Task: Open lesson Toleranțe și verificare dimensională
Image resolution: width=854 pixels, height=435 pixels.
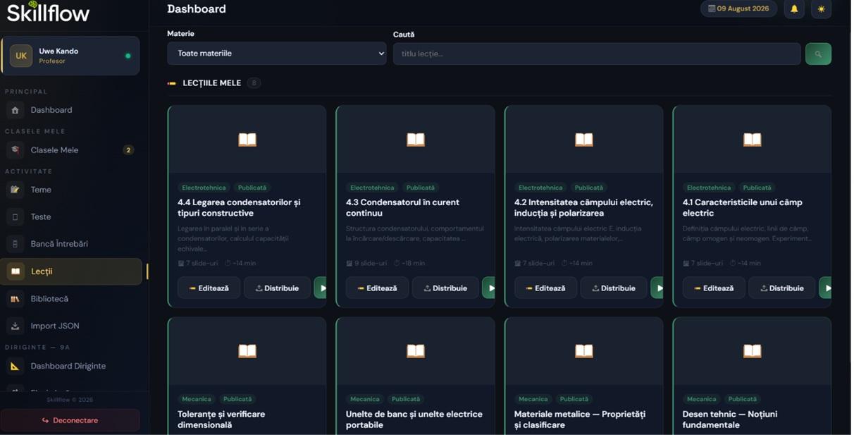Action: click(x=222, y=421)
